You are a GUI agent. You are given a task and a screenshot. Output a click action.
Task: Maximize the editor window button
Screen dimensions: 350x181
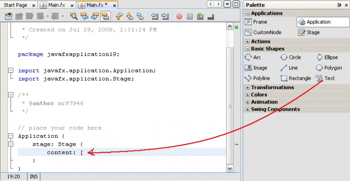pyautogui.click(x=236, y=4)
